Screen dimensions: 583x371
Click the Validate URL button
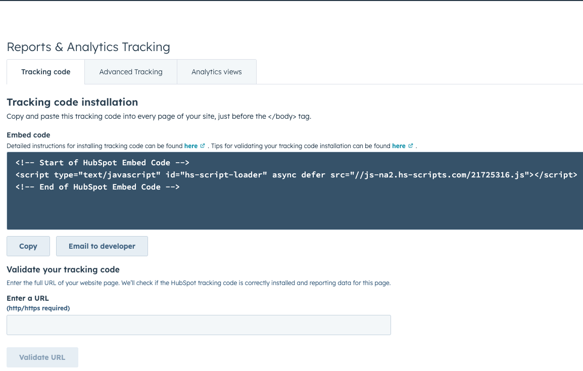pyautogui.click(x=42, y=357)
